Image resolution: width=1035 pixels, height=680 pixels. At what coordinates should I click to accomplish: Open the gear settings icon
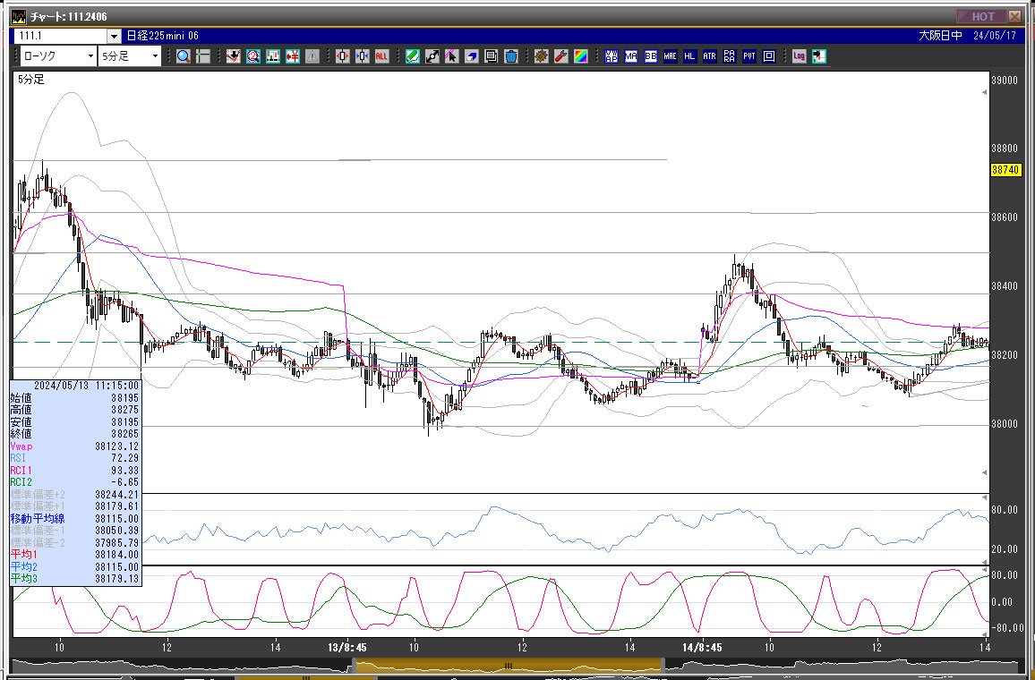[x=542, y=56]
